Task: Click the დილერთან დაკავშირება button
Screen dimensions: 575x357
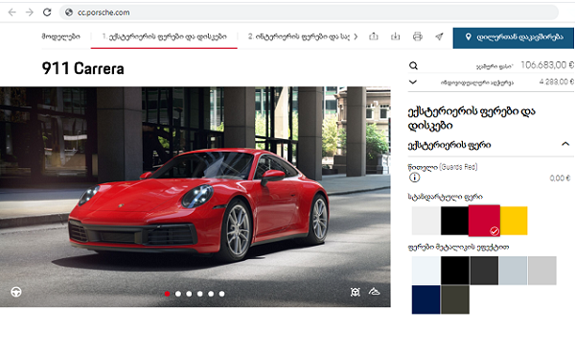Action: 514,37
